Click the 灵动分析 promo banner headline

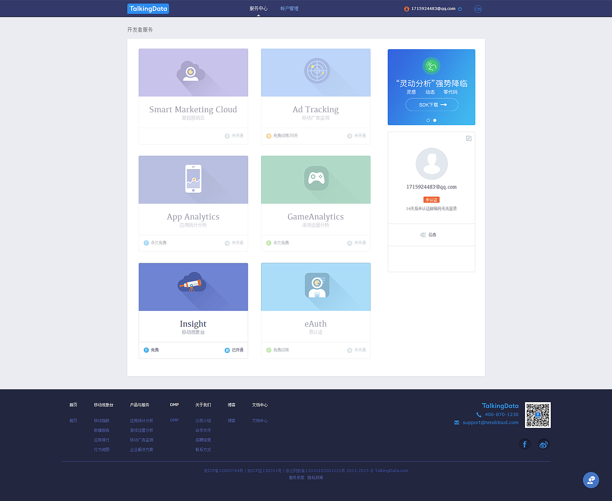click(432, 83)
